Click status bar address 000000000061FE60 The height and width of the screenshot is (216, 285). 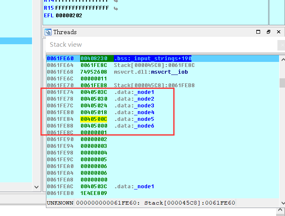tap(107, 203)
